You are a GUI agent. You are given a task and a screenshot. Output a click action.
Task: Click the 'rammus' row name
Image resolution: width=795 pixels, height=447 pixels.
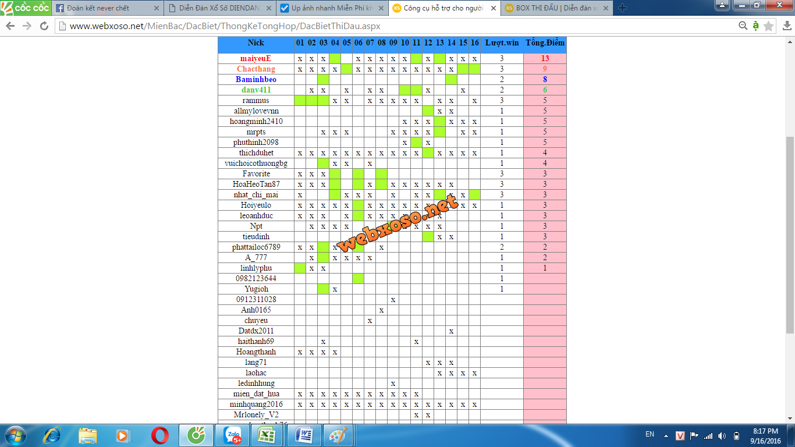(256, 101)
